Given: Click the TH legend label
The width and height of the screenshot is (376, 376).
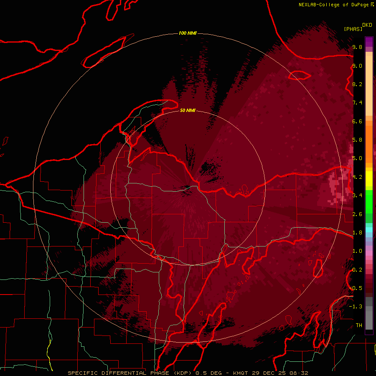Looking at the screenshot, I should click(x=359, y=325).
